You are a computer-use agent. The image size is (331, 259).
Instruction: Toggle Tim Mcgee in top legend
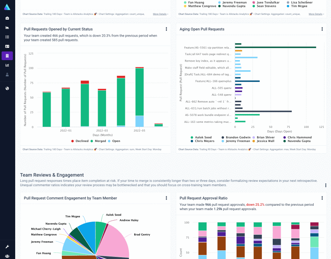tap(297, 6)
